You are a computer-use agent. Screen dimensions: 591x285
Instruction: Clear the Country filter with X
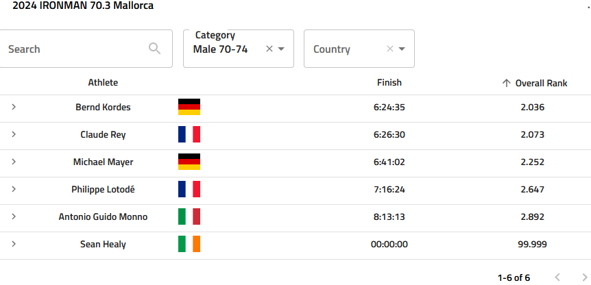(390, 49)
